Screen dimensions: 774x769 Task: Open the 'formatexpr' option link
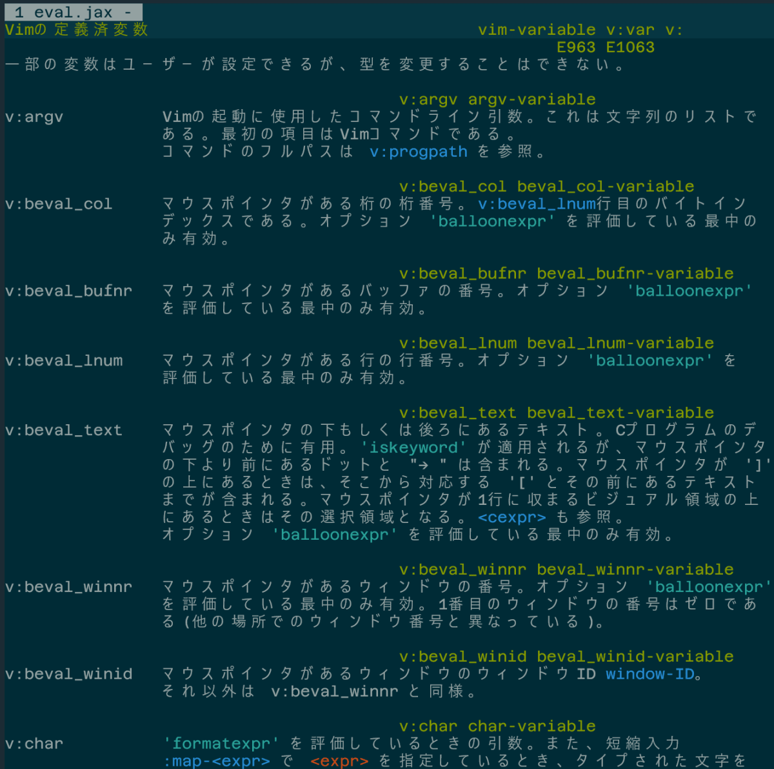[221, 744]
